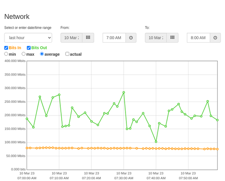Select the average radio button
The width and height of the screenshot is (225, 181).
pyautogui.click(x=42, y=54)
